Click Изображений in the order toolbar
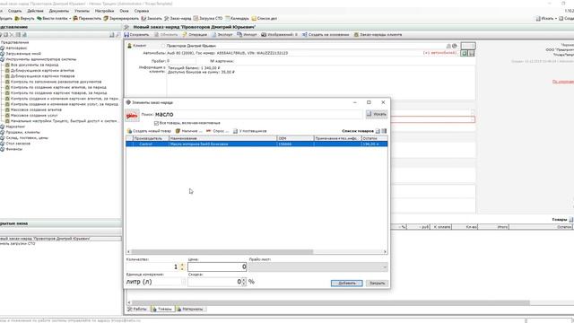 (x=279, y=35)
